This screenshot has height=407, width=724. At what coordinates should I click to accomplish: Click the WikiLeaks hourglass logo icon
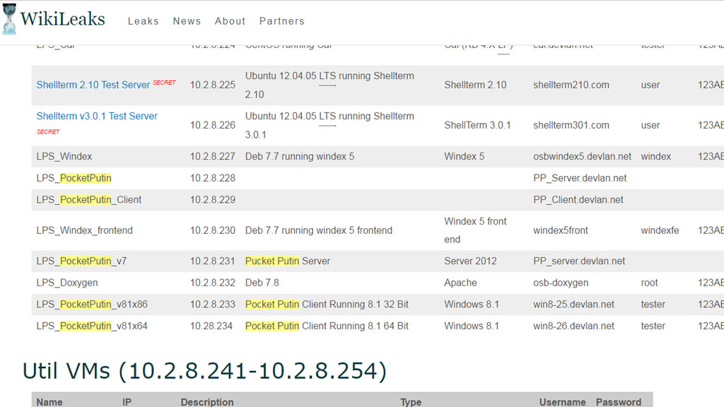[9, 20]
